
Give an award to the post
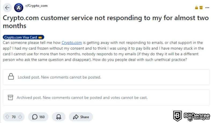[58, 117]
